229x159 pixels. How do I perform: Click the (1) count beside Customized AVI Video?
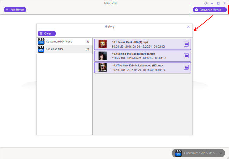point(87,42)
